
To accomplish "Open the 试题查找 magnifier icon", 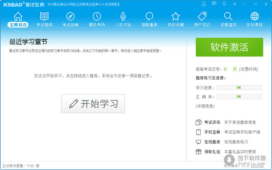I will pos(228,16).
